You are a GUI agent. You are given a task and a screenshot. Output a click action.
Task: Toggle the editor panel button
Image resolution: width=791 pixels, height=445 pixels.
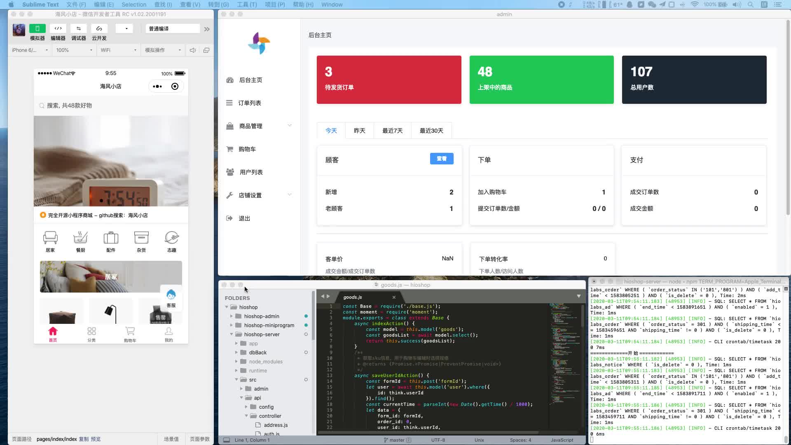(58, 28)
